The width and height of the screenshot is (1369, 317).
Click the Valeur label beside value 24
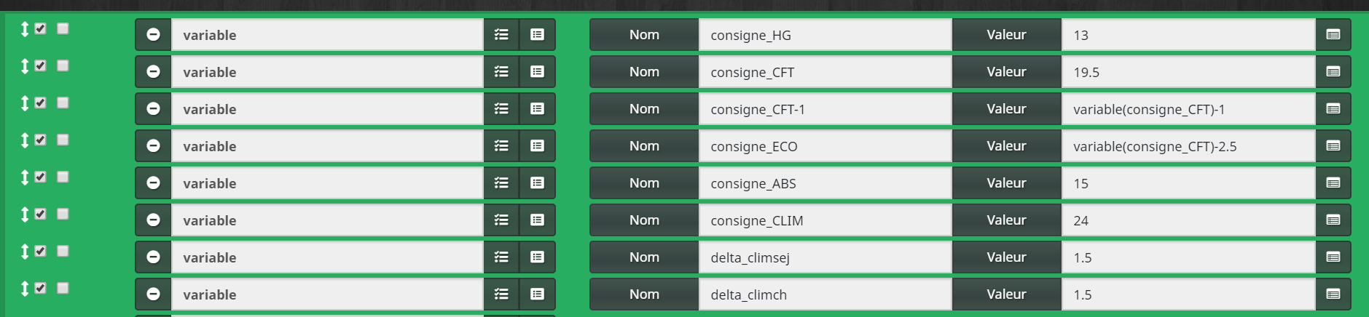pyautogui.click(x=1006, y=220)
